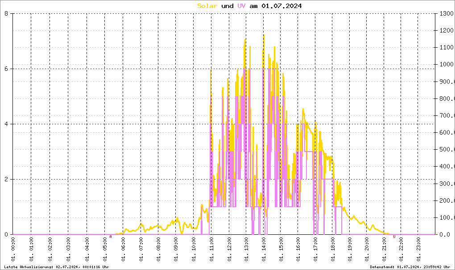Image resolution: width=455 pixels, height=270 pixels.
Task: Click the x-axis label '01. 09:00'
Action: click(176, 249)
